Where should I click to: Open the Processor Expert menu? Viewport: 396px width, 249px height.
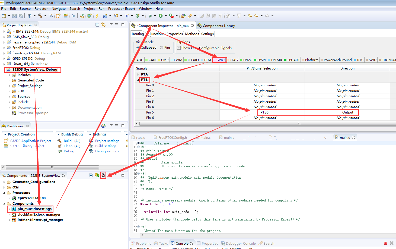pyautogui.click(x=122, y=8)
